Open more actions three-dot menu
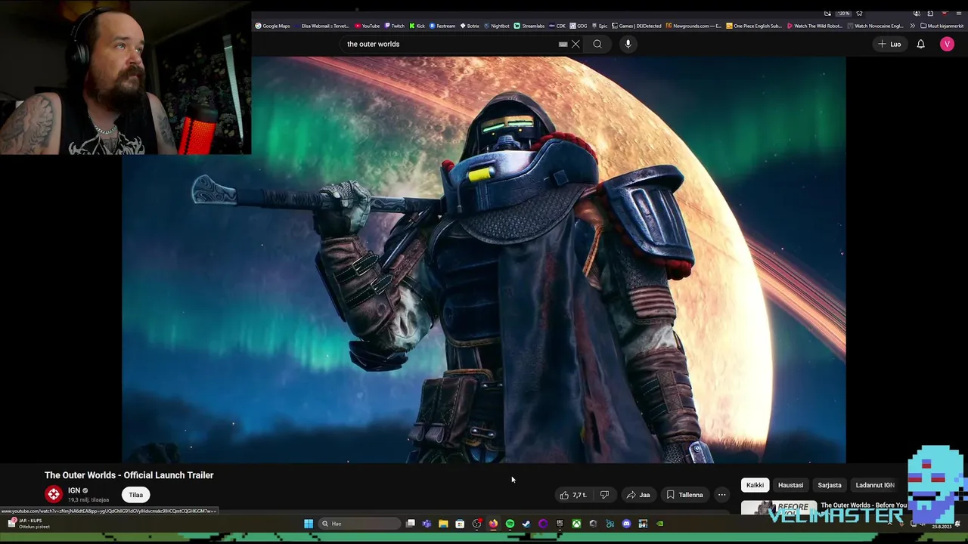Image resolution: width=968 pixels, height=544 pixels. point(721,495)
